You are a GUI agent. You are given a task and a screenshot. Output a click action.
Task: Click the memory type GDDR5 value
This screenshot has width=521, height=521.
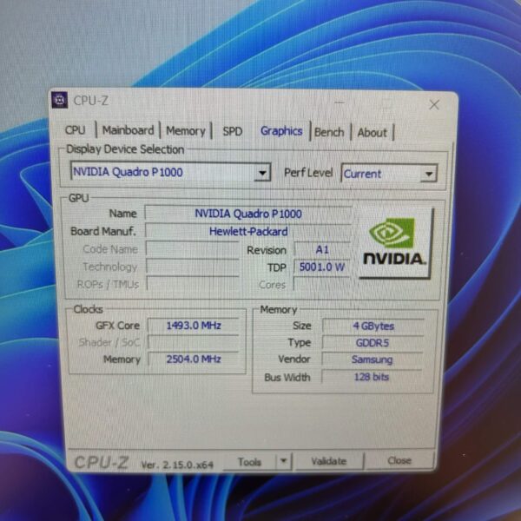click(x=373, y=343)
